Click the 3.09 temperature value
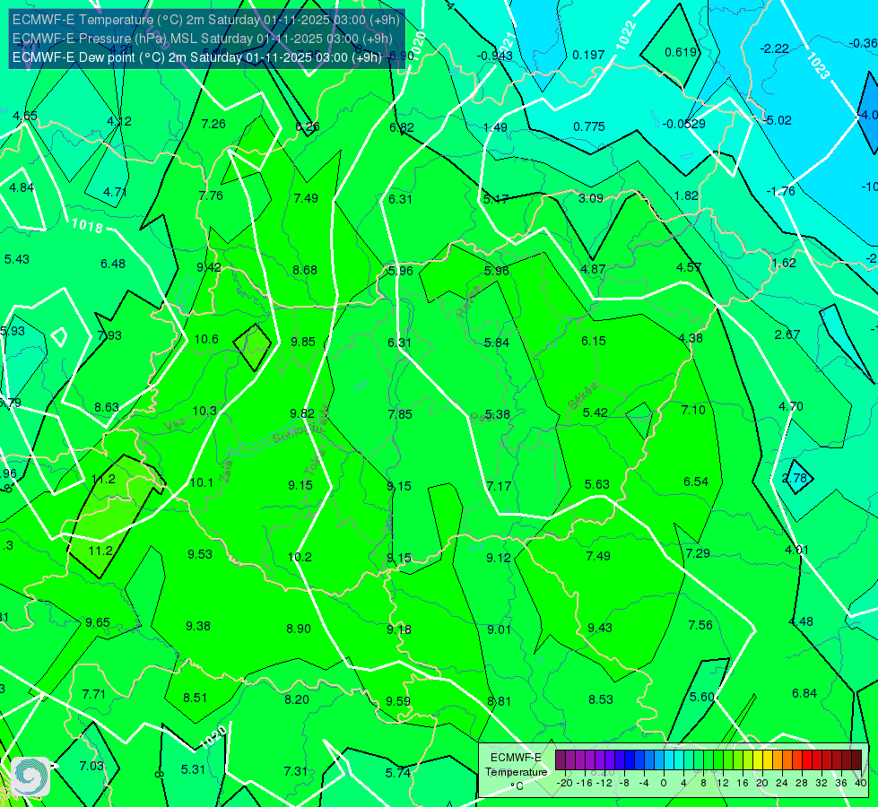The width and height of the screenshot is (878, 807). click(x=591, y=198)
